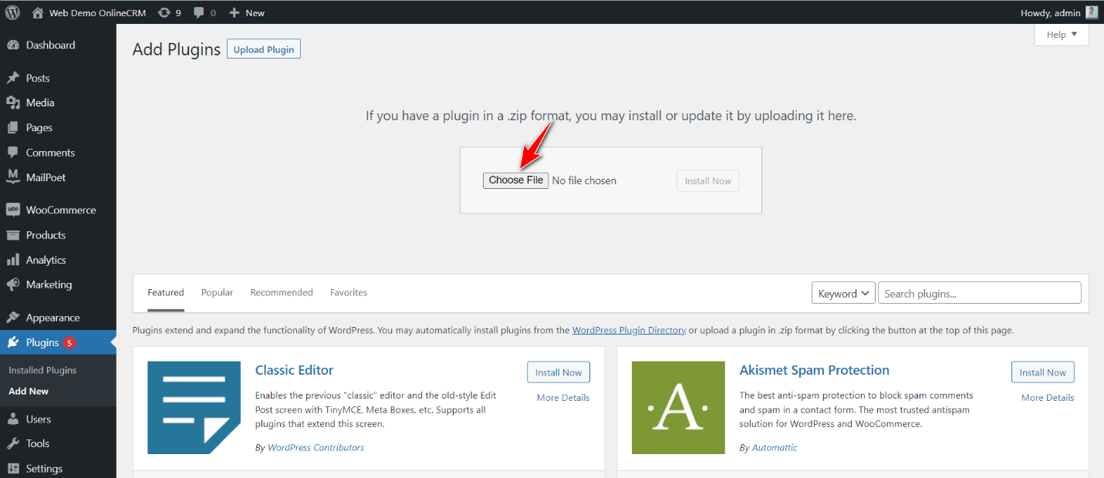The height and width of the screenshot is (478, 1104).
Task: Click the Akismet plugin logo thumbnail
Action: pos(678,408)
